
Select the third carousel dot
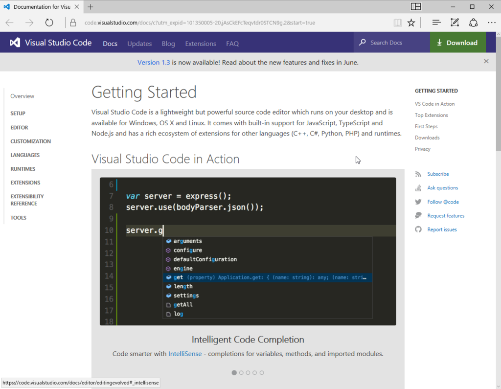pos(248,373)
